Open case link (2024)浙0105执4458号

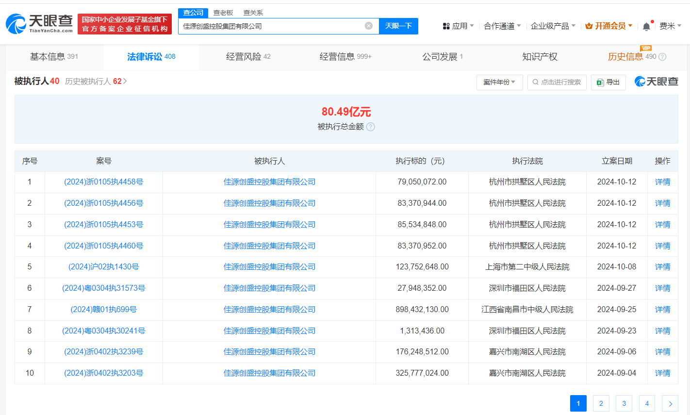[104, 182]
